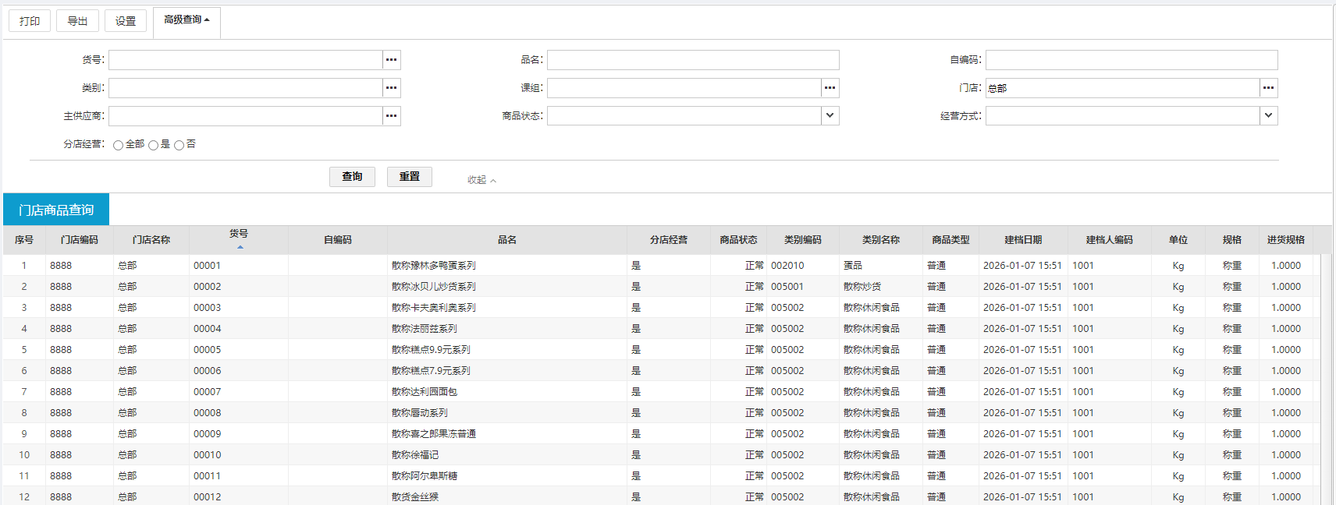Open the 类别 lookup ellipsis button
Viewport: 1336px width, 505px height.
pyautogui.click(x=391, y=88)
